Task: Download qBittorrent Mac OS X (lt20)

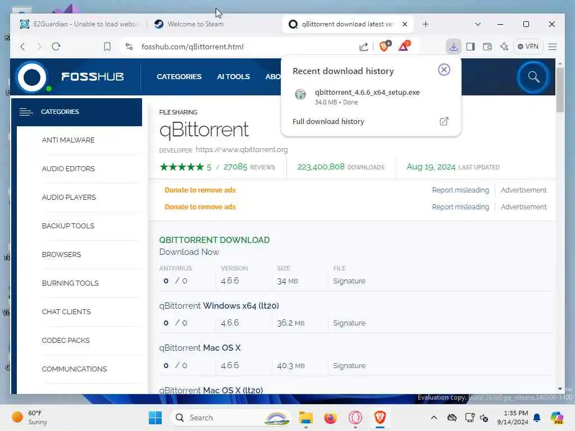Action: coord(211,390)
